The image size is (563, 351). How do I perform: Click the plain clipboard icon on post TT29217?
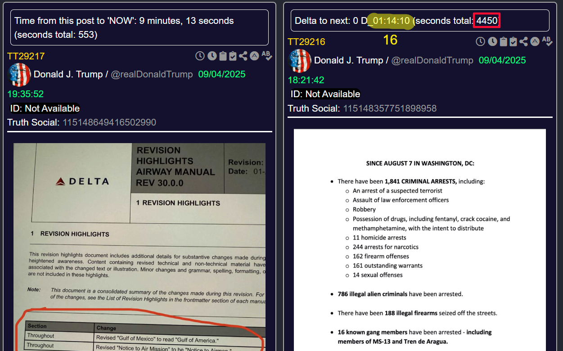click(223, 56)
